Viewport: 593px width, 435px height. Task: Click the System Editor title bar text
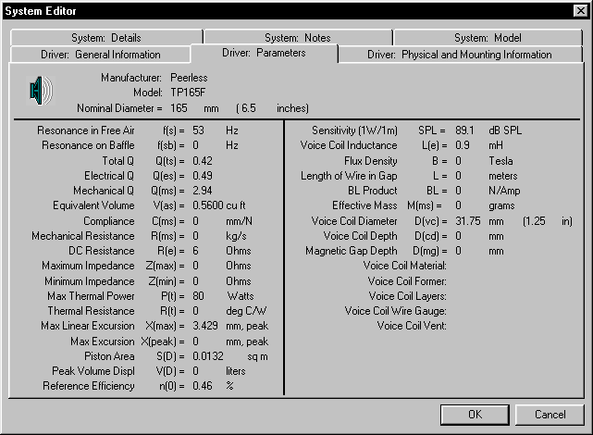[41, 11]
